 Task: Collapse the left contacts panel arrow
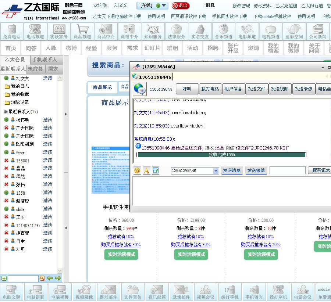(66, 114)
